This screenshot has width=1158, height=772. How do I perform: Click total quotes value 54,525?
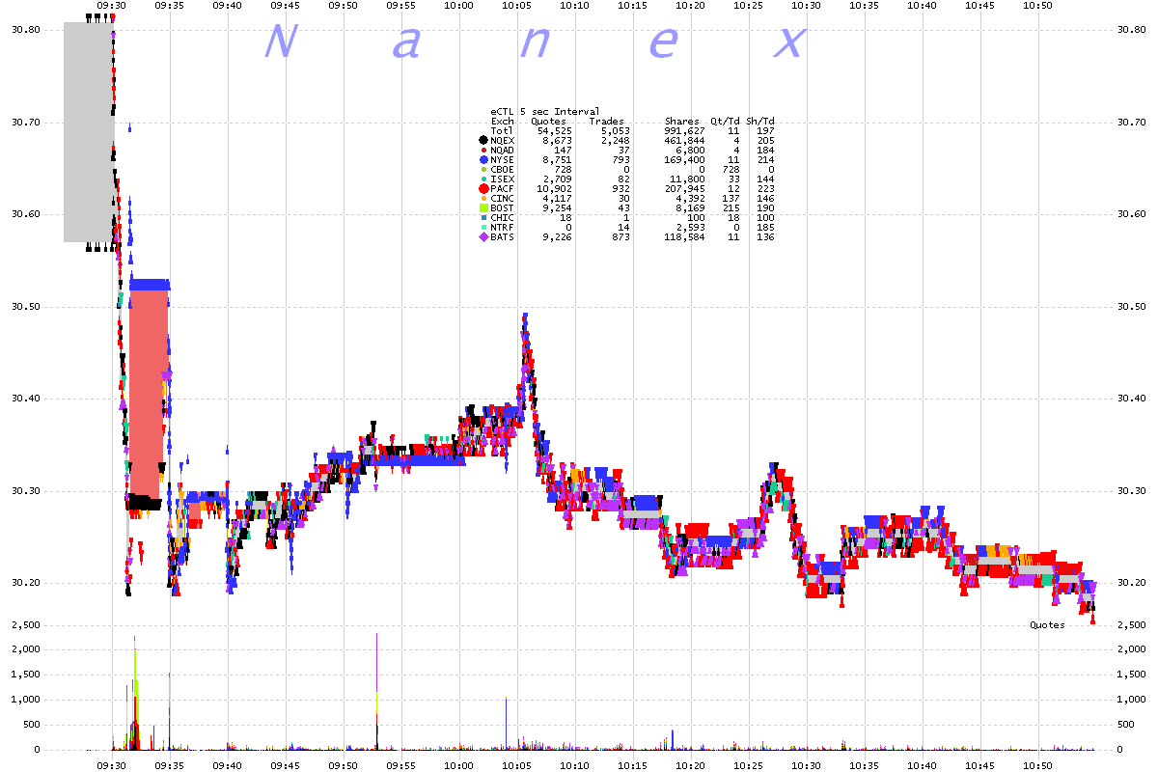click(555, 130)
